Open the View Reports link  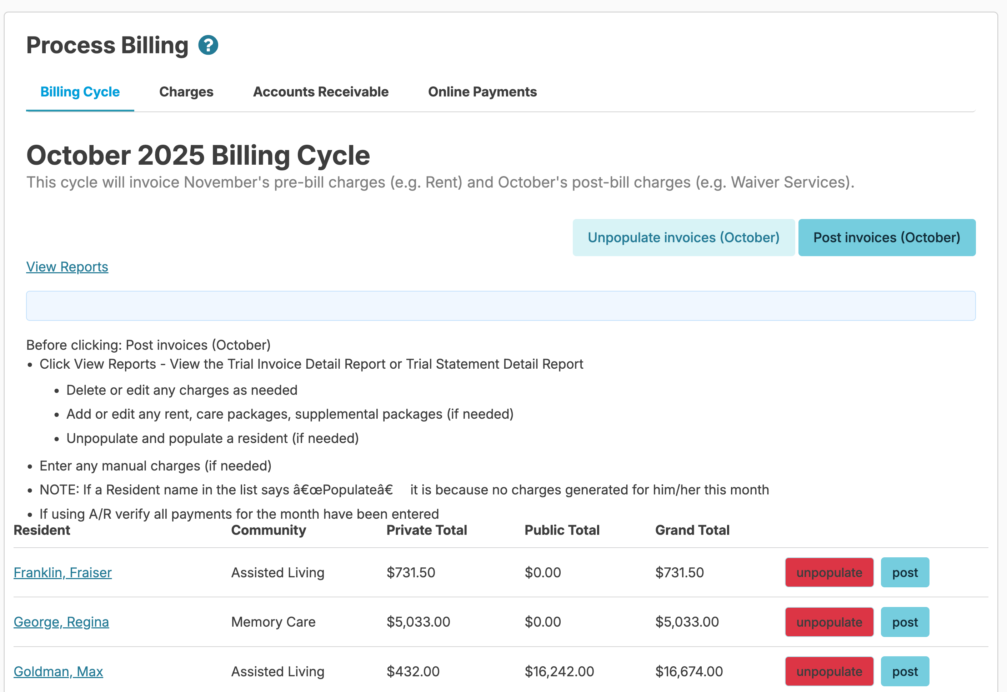click(x=67, y=267)
